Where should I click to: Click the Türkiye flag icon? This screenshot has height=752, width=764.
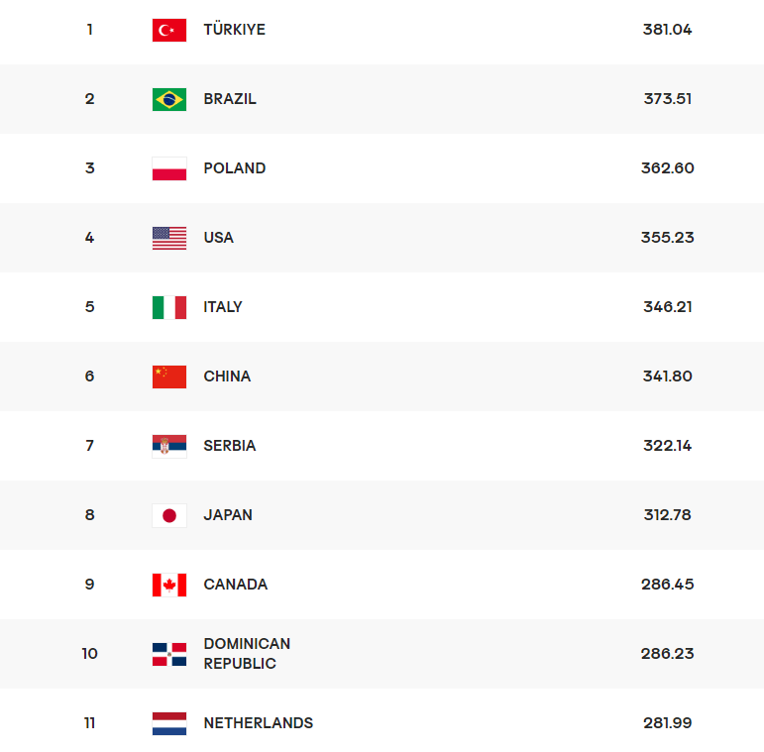point(169,30)
